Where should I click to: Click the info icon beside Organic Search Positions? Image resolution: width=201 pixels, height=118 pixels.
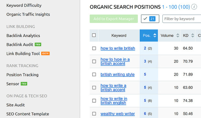[x=194, y=7]
